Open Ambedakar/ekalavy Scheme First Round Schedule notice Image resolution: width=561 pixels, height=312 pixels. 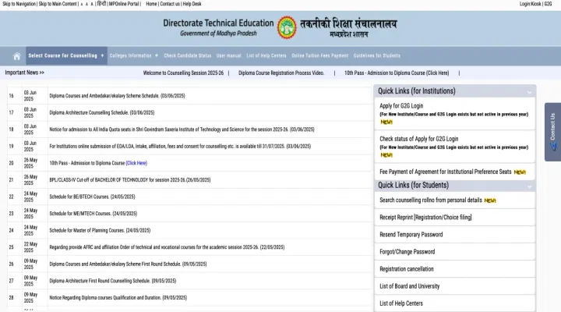(128, 264)
